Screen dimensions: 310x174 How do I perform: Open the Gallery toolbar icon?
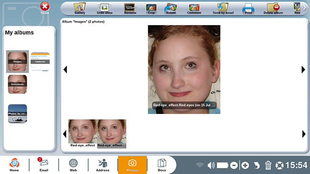[80, 9]
